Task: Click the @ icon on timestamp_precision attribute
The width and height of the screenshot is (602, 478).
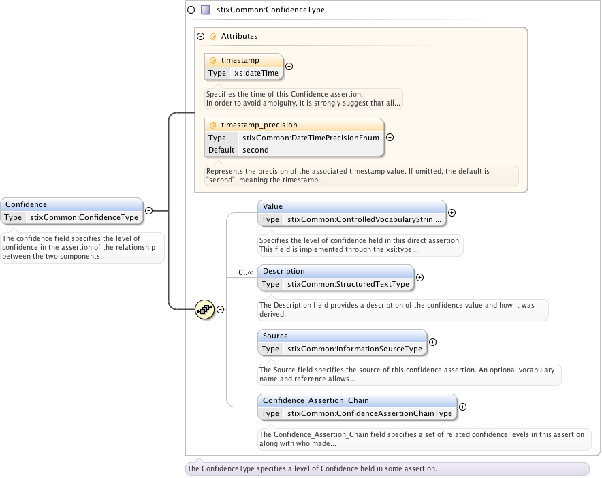Action: click(213, 125)
